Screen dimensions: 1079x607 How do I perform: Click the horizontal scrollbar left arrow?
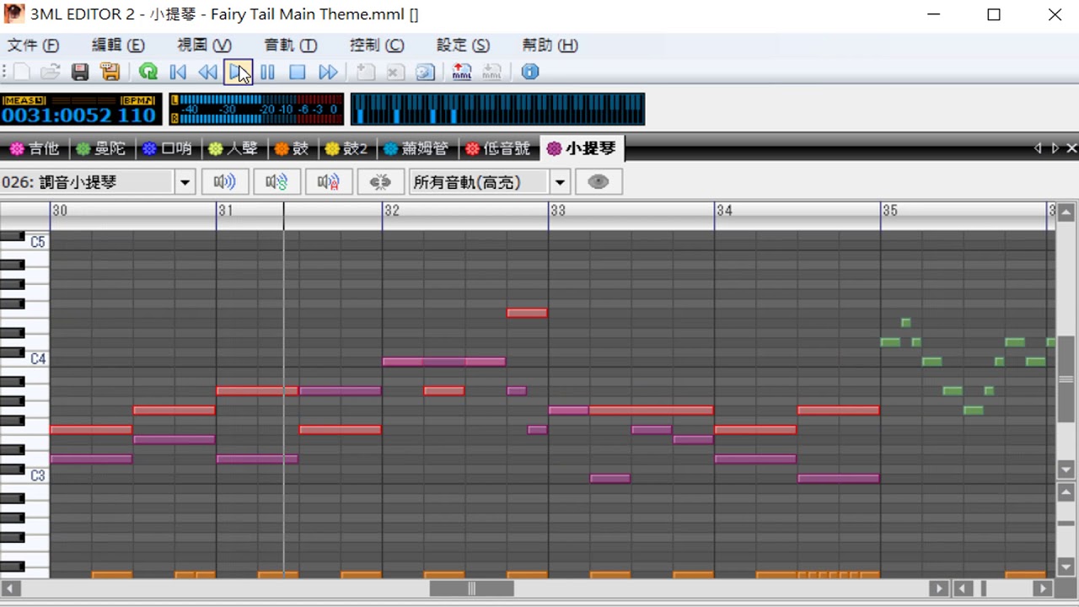[10, 588]
